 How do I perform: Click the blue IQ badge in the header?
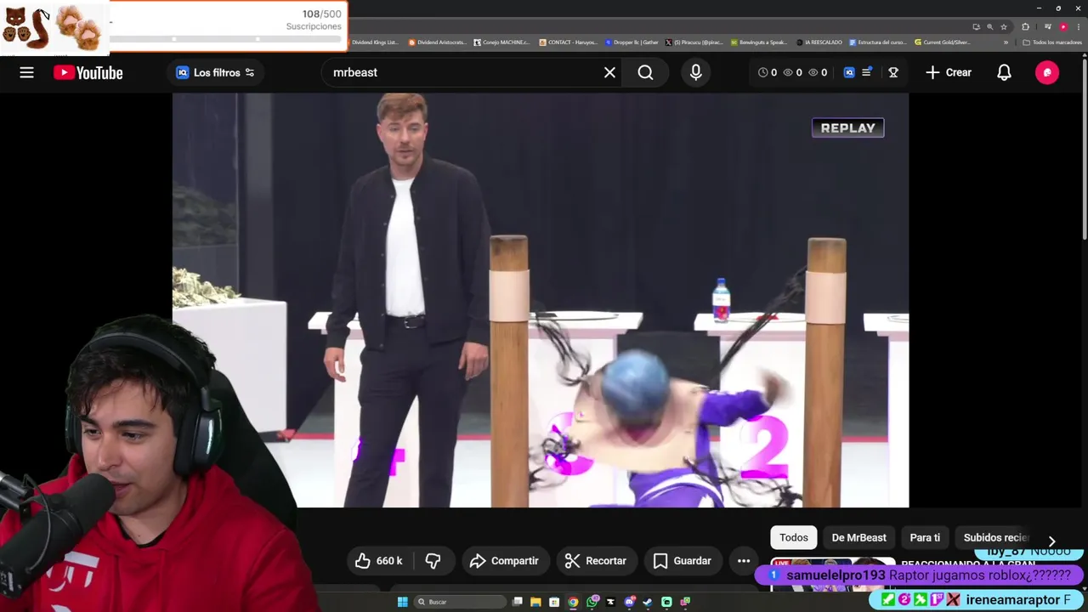click(x=849, y=72)
